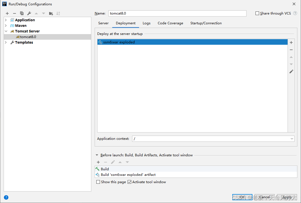Move deployment artifact up

tap(291, 57)
